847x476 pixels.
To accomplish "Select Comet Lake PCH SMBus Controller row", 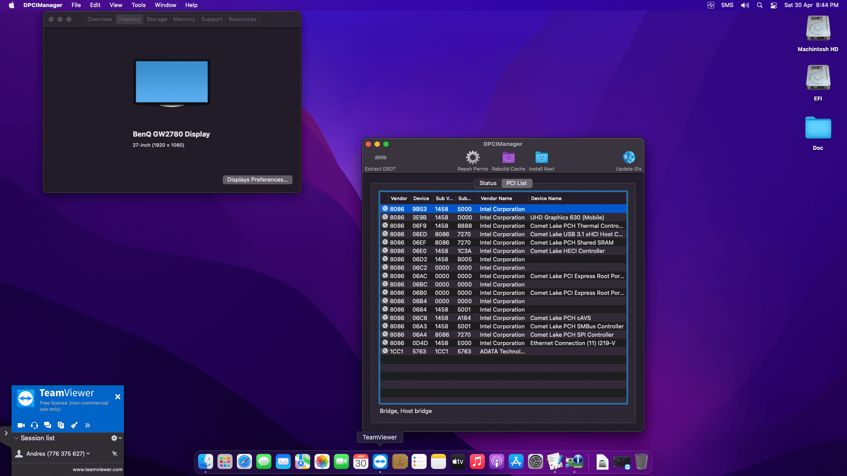I will pyautogui.click(x=503, y=326).
